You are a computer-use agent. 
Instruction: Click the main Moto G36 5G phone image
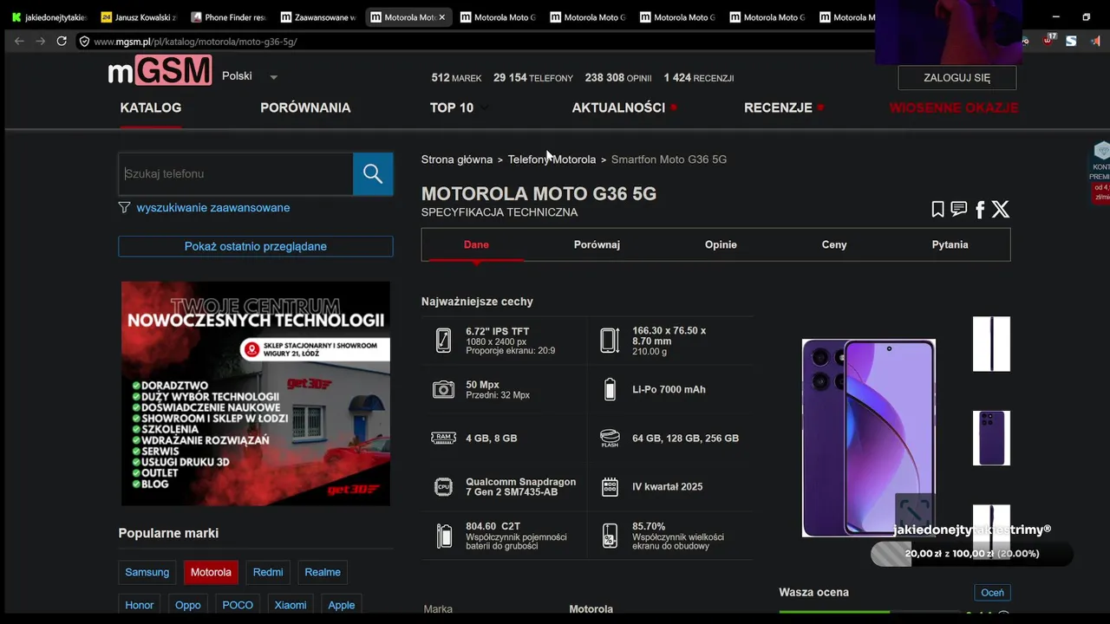coord(869,438)
